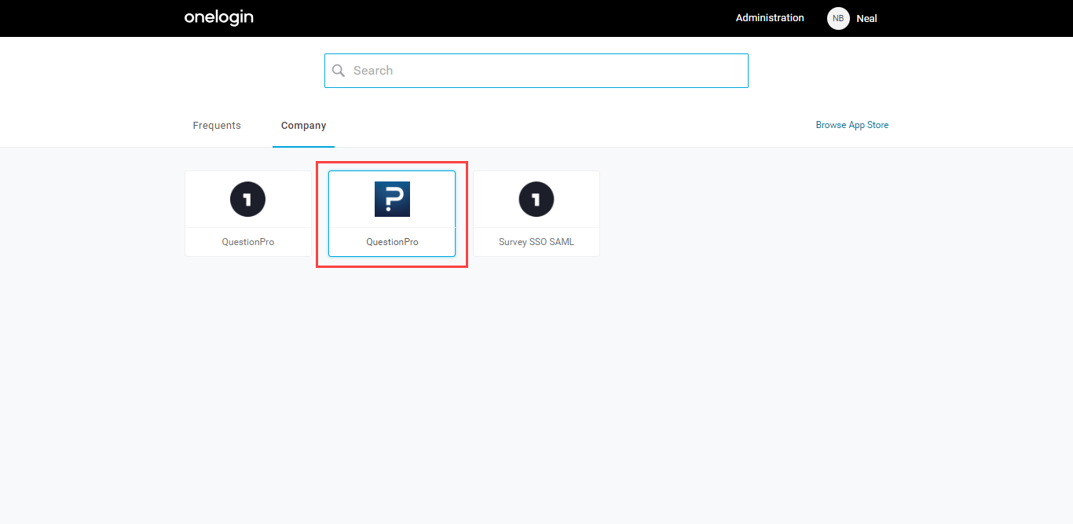Click the search magnifier icon
The width and height of the screenshot is (1073, 524).
(x=339, y=70)
